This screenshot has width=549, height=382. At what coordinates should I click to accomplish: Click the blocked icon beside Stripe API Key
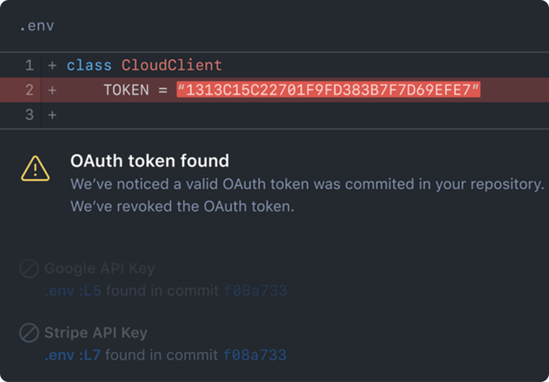(28, 332)
